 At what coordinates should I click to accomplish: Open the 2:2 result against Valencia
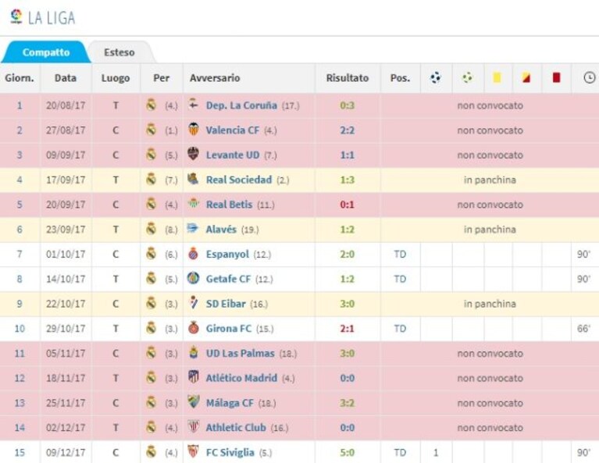348,130
